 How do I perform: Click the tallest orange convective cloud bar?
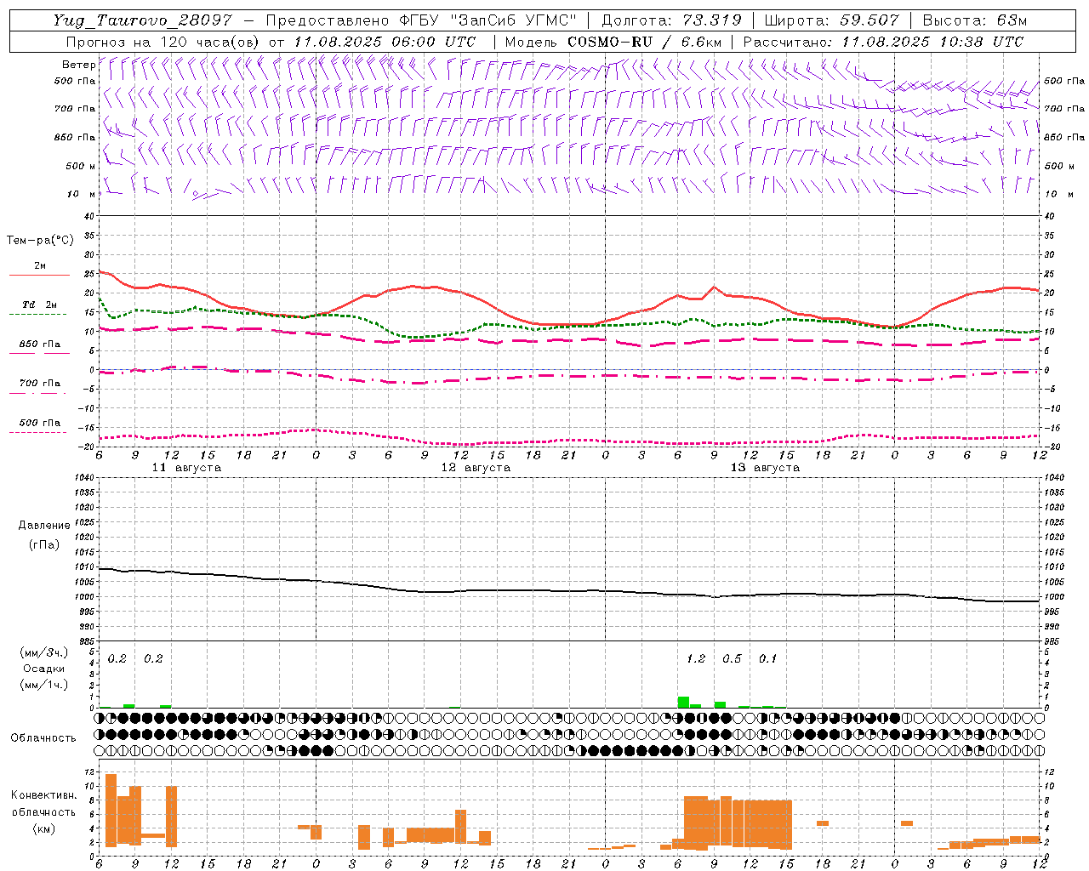[111, 811]
